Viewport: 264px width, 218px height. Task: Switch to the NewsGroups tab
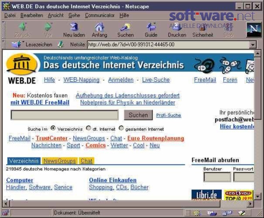pos(60,161)
